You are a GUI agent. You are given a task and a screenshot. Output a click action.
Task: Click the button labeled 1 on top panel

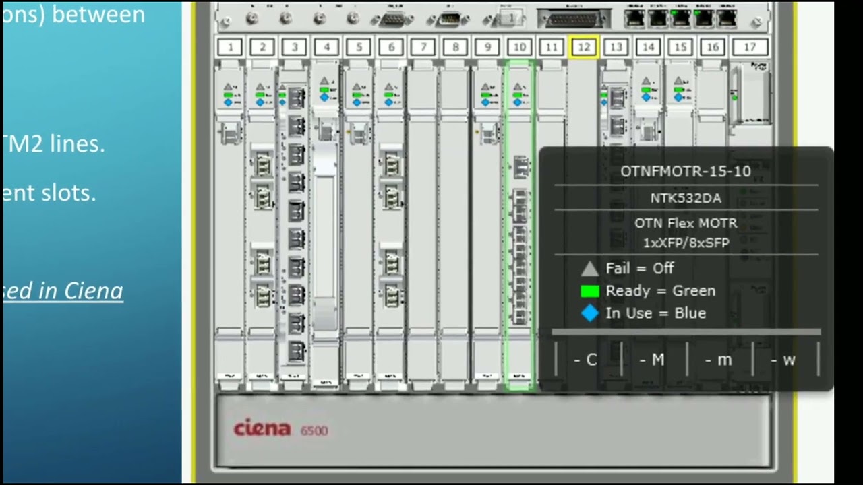click(511, 18)
